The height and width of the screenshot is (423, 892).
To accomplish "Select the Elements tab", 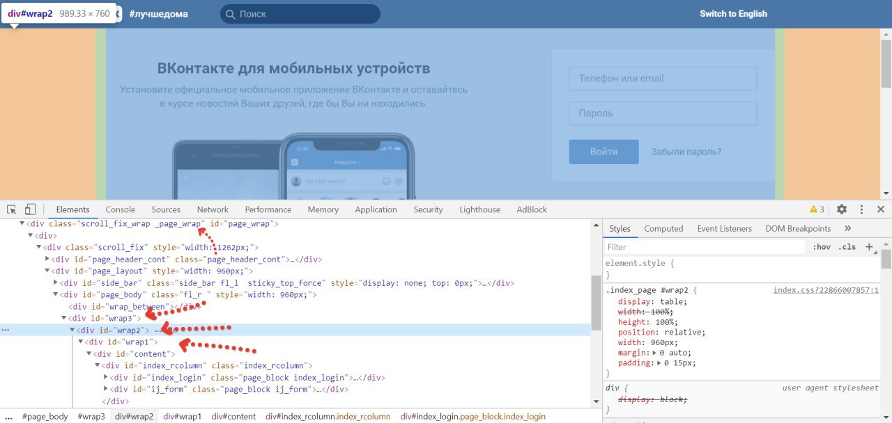I will tap(73, 209).
